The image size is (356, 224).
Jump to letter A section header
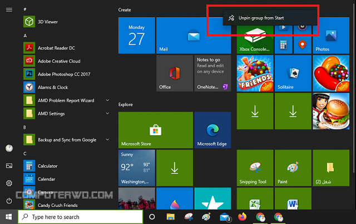(x=25, y=35)
